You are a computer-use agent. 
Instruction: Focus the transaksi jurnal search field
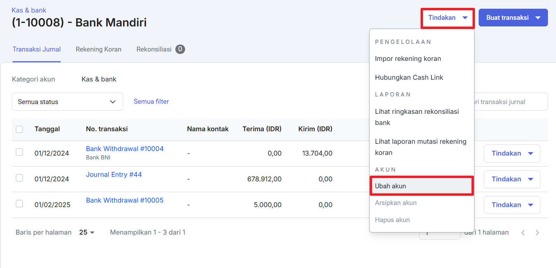511,102
